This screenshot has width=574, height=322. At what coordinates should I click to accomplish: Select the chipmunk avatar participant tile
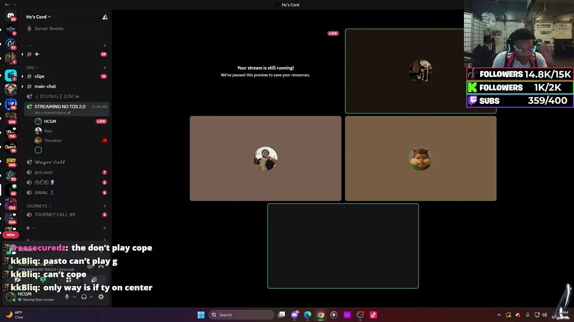click(421, 158)
